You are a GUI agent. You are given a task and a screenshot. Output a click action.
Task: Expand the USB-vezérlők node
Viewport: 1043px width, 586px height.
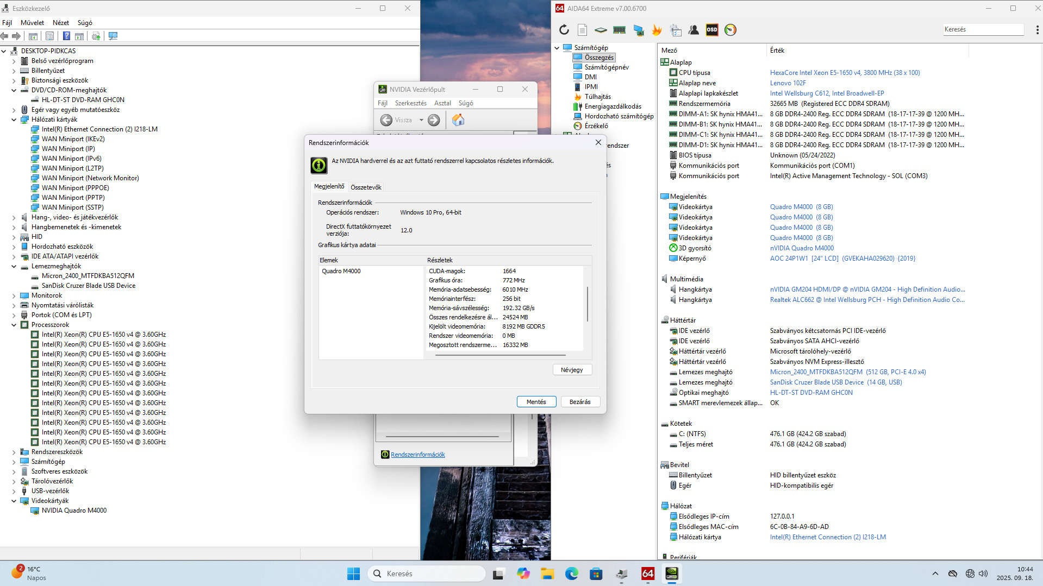[x=14, y=491]
